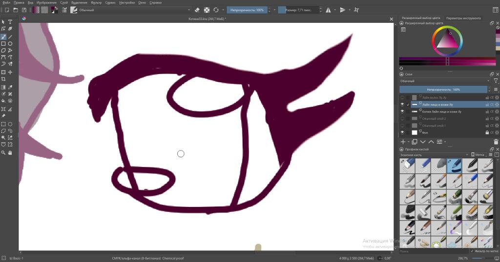Screen dimensions: 500x262
Task: Select the Ellipse shape tool
Action: (x=10, y=43)
